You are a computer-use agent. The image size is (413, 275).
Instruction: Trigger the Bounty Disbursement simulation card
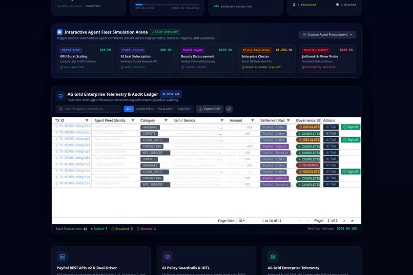pos(206,58)
